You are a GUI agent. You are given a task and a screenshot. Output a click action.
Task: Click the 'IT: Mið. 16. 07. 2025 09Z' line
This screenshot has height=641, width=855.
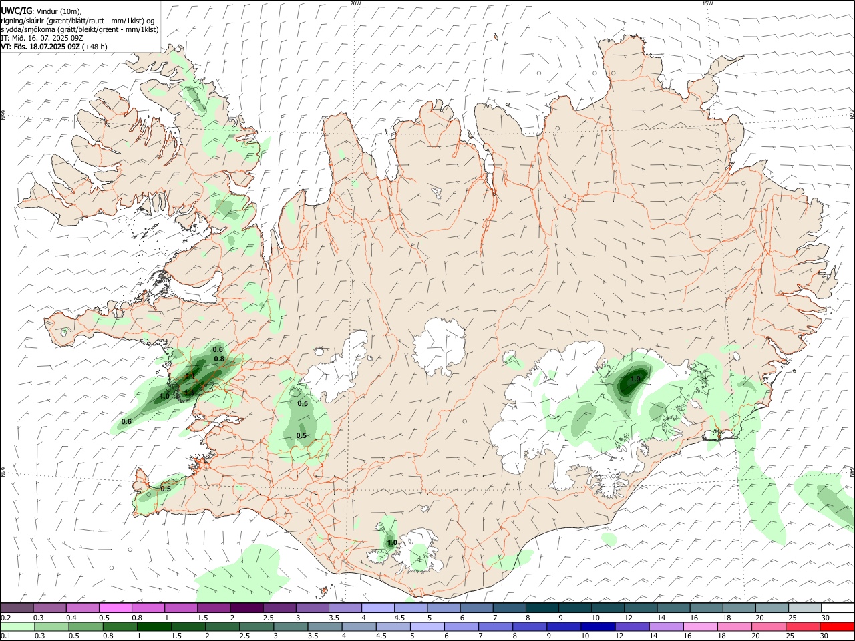42,38
